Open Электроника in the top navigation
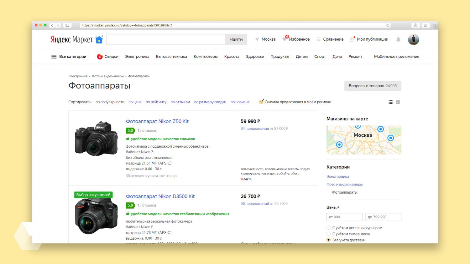470x264 pixels. pyautogui.click(x=137, y=57)
